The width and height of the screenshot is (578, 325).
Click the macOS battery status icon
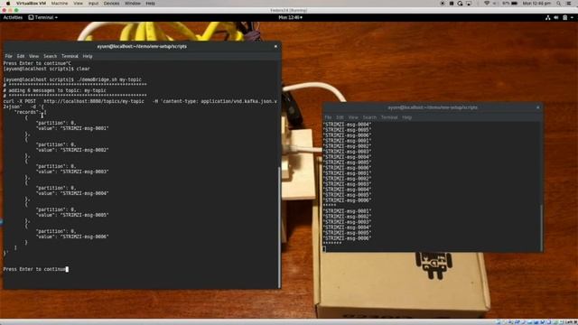[514, 4]
